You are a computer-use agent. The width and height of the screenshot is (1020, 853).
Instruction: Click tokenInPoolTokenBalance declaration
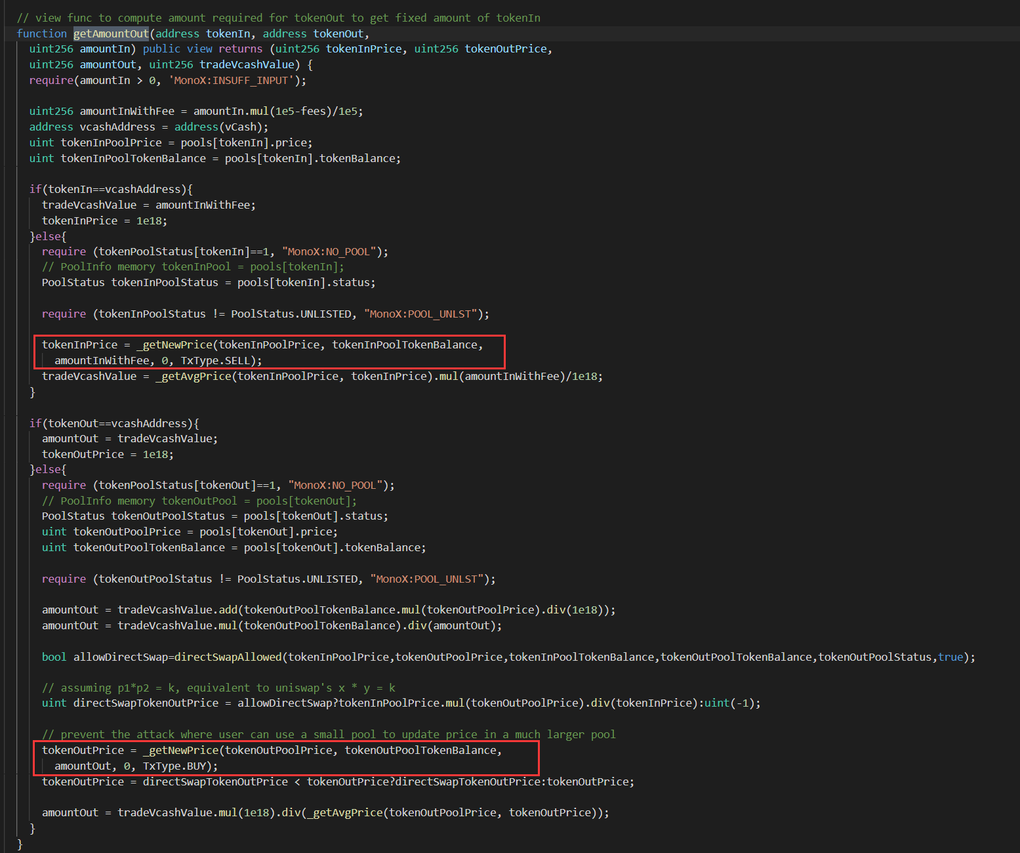pyautogui.click(x=215, y=158)
